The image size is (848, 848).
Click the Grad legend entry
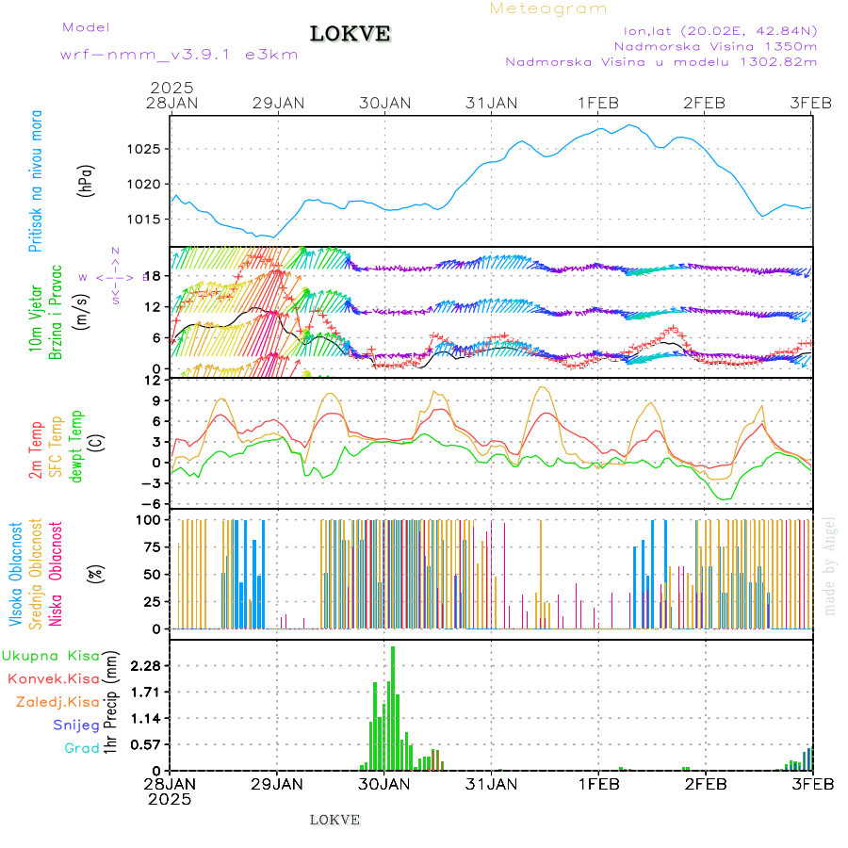pyautogui.click(x=81, y=748)
